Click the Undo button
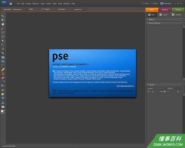Image resolution: width=185 pixels, height=148 pixels. pos(145,4)
